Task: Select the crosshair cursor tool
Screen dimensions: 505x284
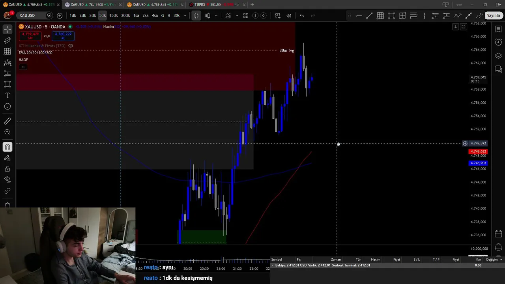Action: click(x=7, y=30)
